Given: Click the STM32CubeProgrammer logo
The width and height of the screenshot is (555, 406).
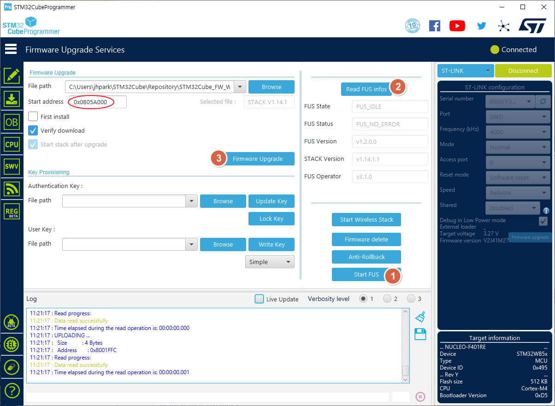Looking at the screenshot, I should [x=31, y=26].
